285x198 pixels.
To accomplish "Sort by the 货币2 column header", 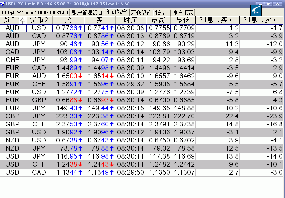I will [39, 20].
